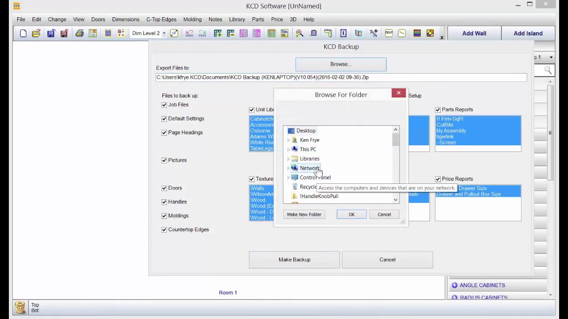Image resolution: width=568 pixels, height=319 pixels.
Task: Click the search magnifier in right panel
Action: click(548, 70)
